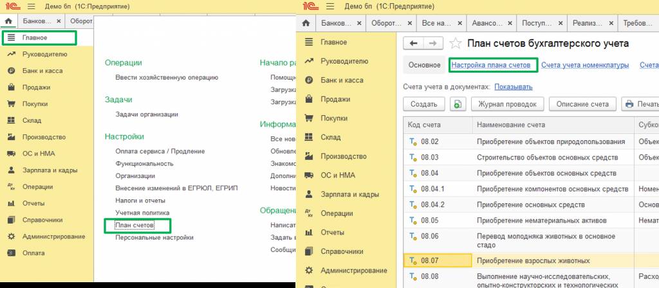Open Персональные настройки link
This screenshot has height=288, width=659.
pyautogui.click(x=154, y=238)
